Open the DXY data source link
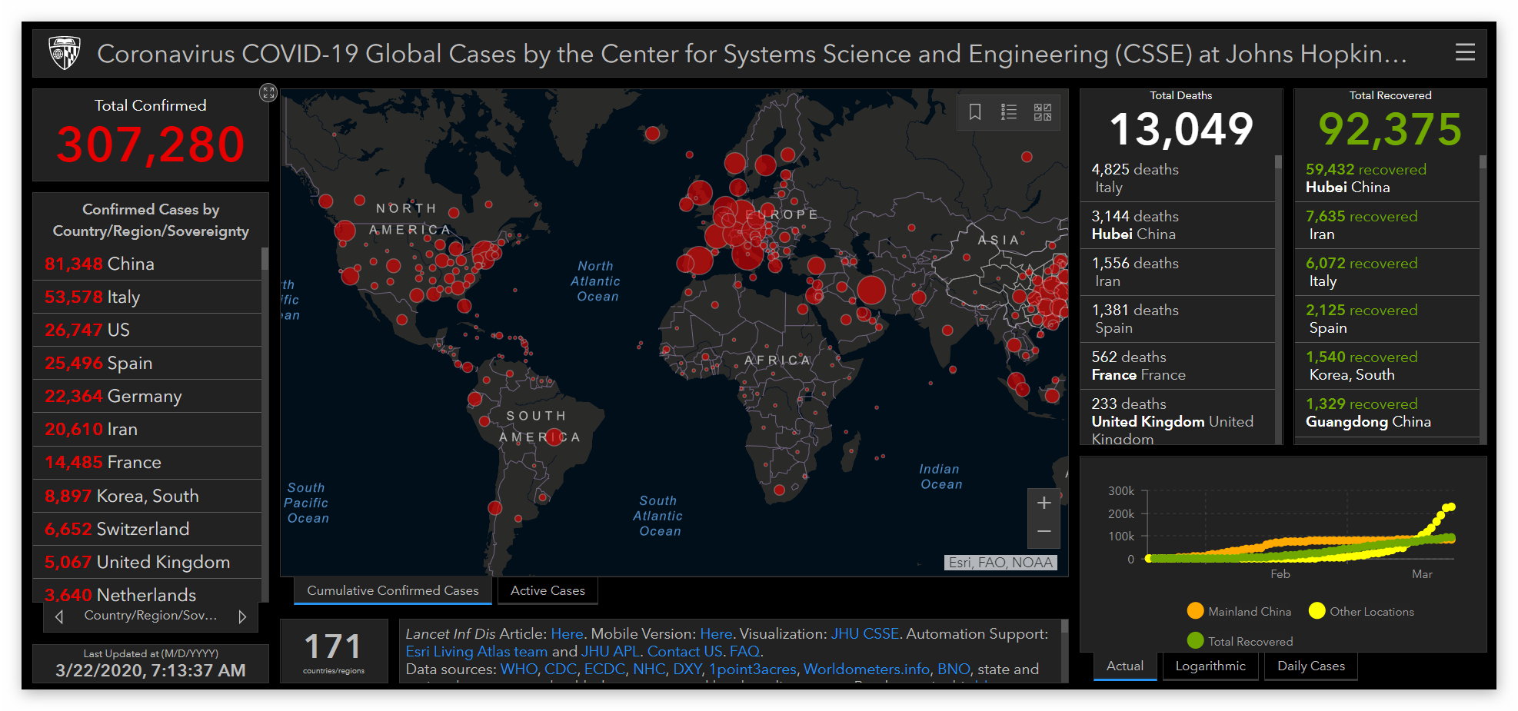Screen dimensions: 1518x711 click(x=687, y=669)
